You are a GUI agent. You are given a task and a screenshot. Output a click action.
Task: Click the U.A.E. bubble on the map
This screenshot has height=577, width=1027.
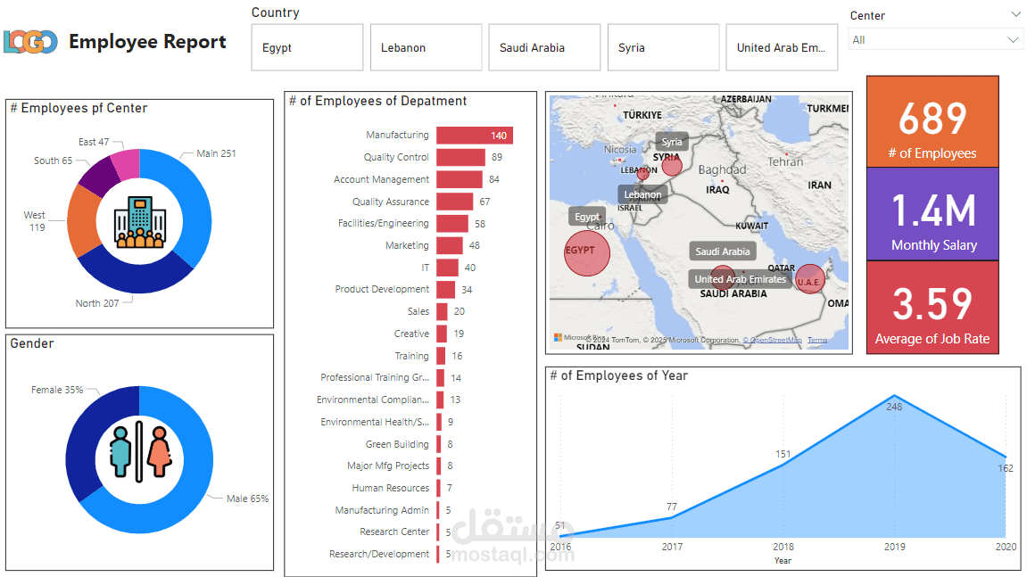[x=809, y=279]
